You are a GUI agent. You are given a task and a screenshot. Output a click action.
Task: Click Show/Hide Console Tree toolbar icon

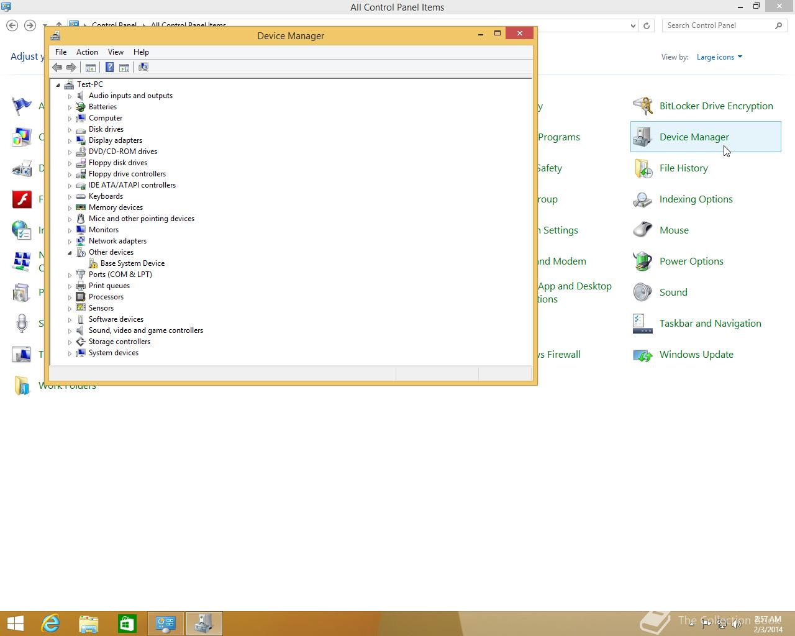(91, 67)
